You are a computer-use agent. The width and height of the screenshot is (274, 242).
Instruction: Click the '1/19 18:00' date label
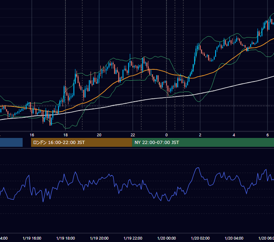pyautogui.click(x=66, y=238)
